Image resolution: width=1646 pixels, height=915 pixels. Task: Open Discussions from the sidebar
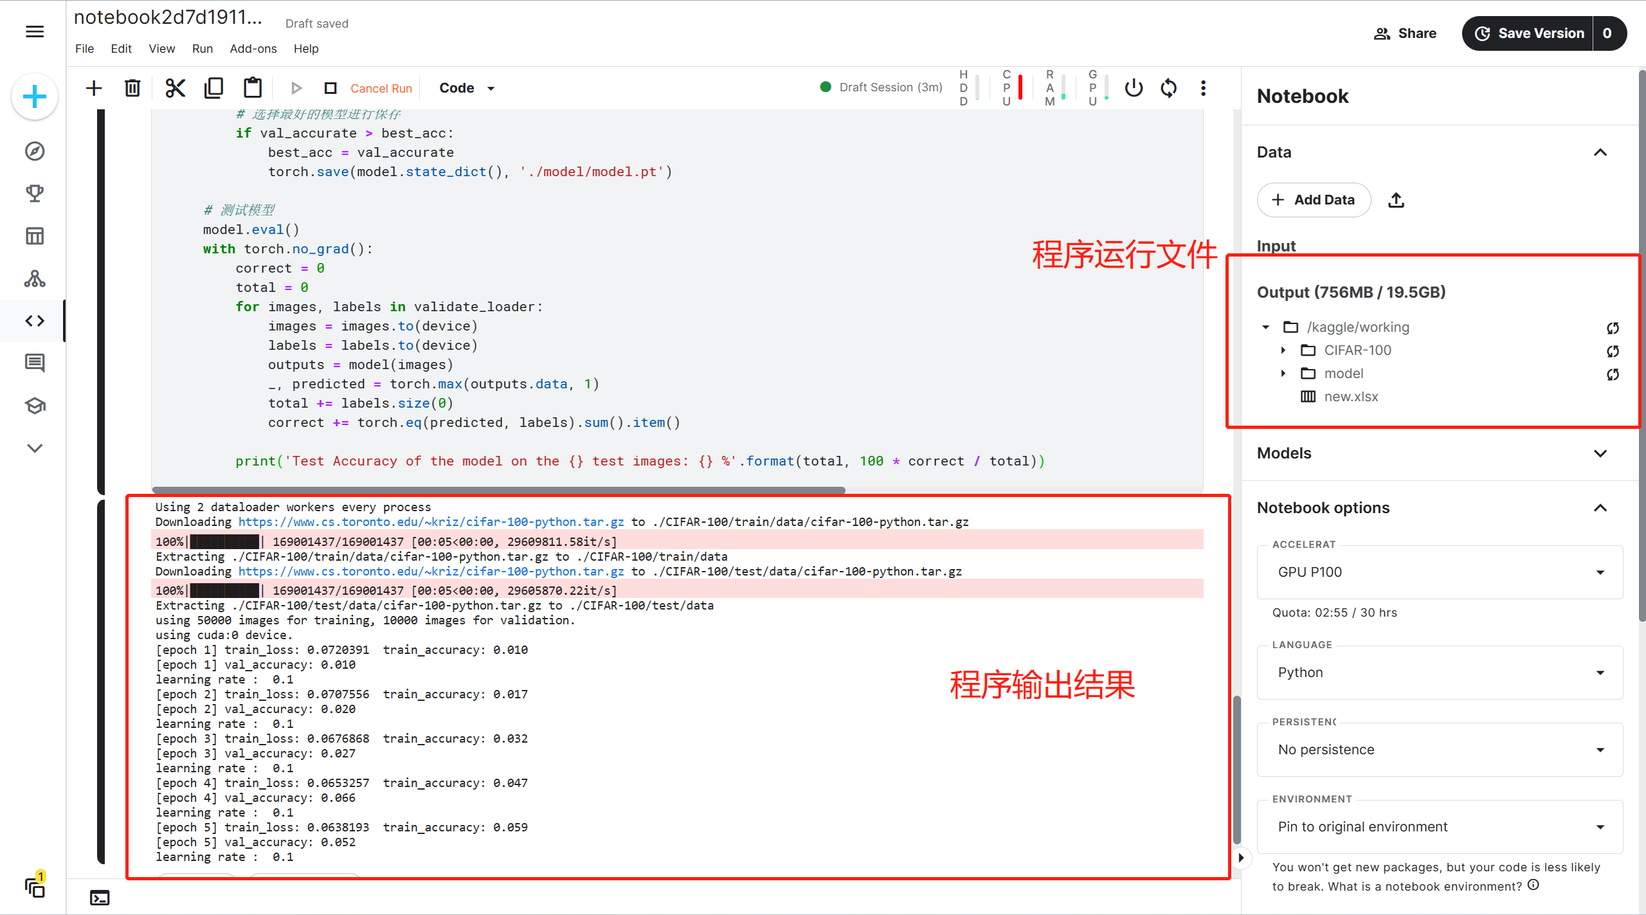click(x=35, y=363)
